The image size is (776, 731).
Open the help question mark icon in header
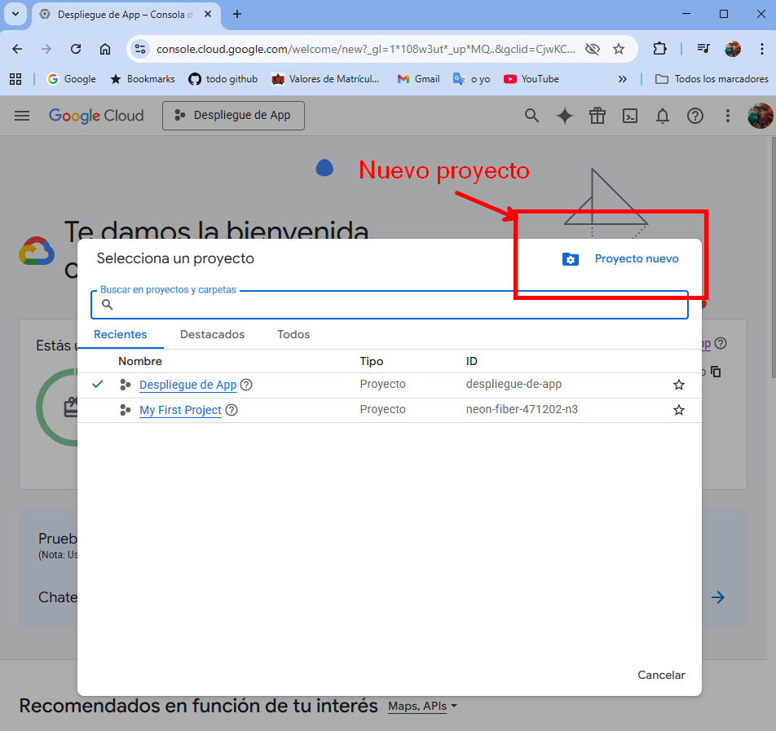coord(694,116)
